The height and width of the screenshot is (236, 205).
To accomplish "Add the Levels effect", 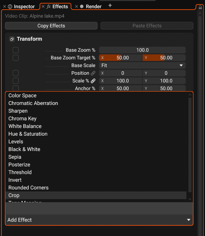I will [x=96, y=142].
